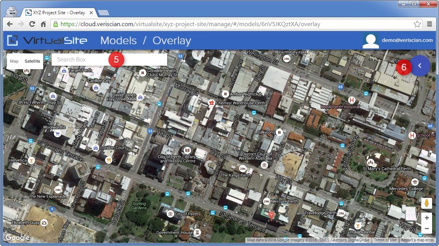Click District Court museum marker
Viewport: 439px width, 246px height.
click(x=264, y=165)
